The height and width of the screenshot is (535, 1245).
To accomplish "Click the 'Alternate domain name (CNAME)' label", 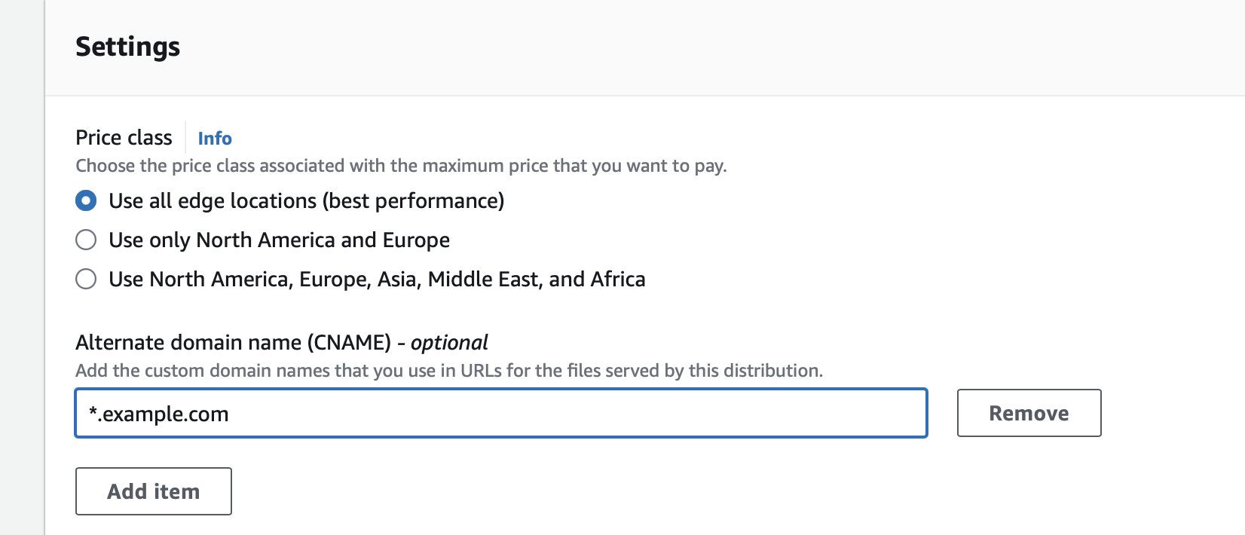I will 233,343.
